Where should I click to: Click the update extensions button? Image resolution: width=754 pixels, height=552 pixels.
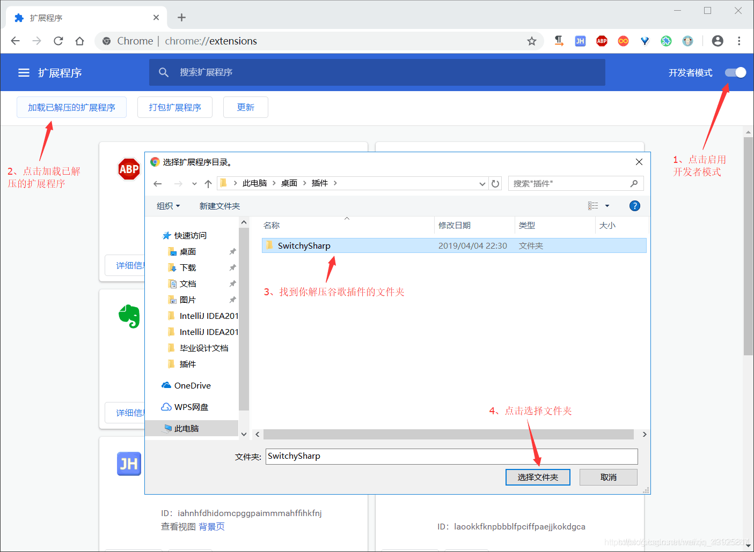246,107
